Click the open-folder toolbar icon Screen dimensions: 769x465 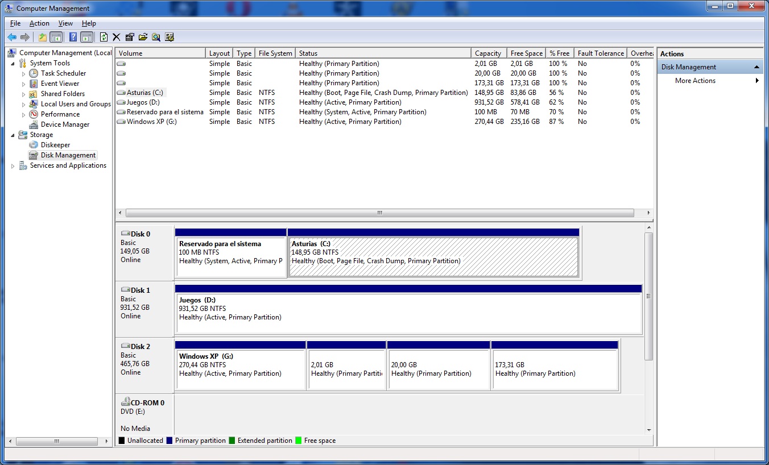click(143, 37)
